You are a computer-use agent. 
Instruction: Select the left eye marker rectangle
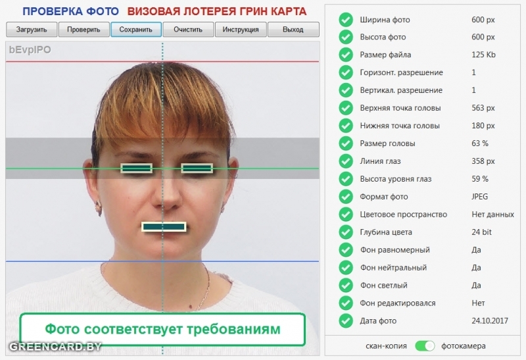137,168
